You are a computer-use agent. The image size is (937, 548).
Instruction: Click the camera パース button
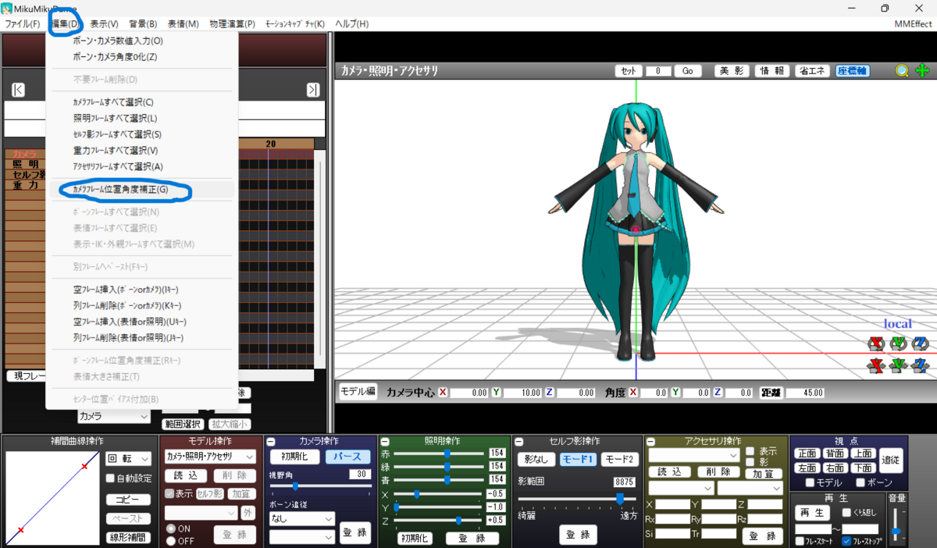point(348,457)
